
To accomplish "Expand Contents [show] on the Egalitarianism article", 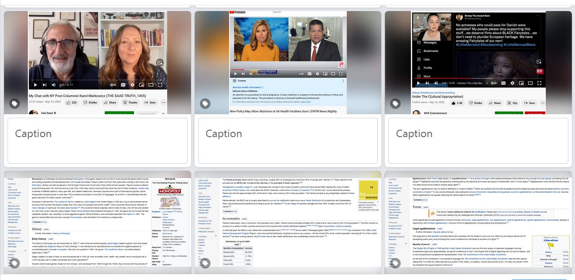I will 424,200.
